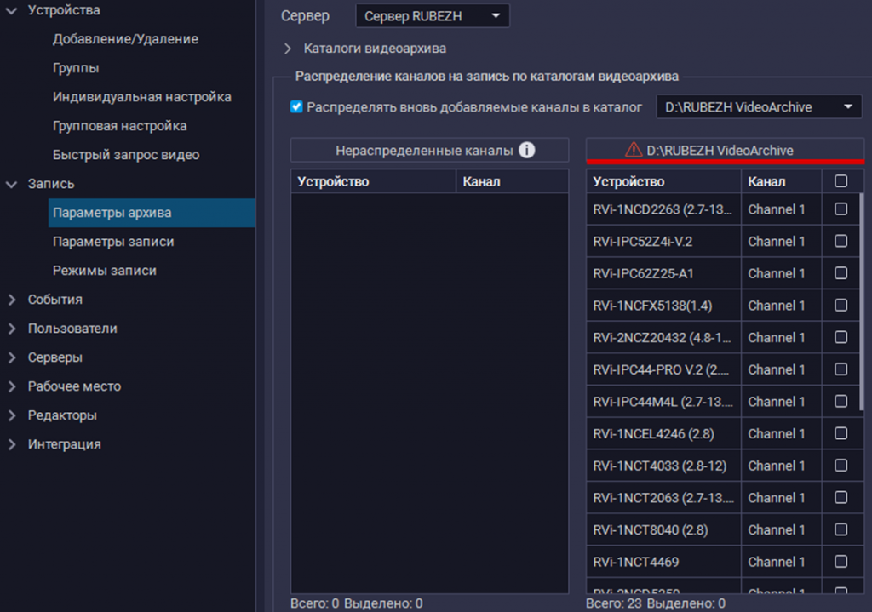Click the channel list vertical scrollbar
Viewport: 872px width, 612px height.
pyautogui.click(x=861, y=298)
